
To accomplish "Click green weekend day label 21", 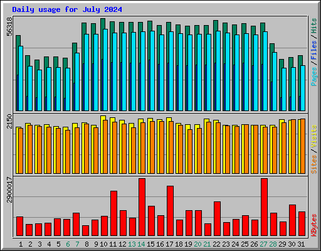I will (207, 244).
